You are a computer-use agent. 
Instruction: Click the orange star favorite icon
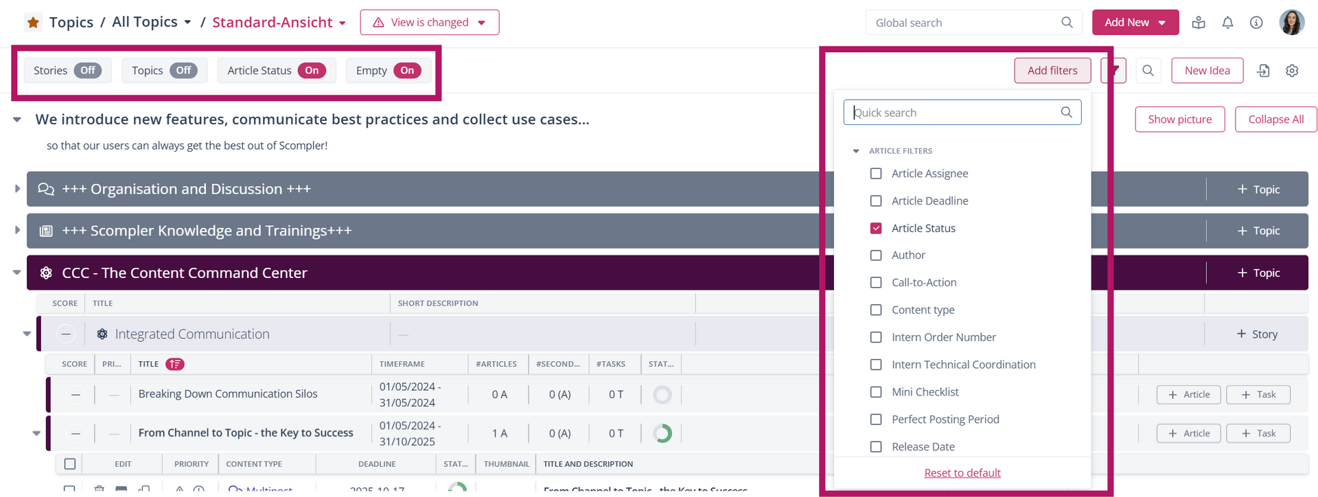33,23
